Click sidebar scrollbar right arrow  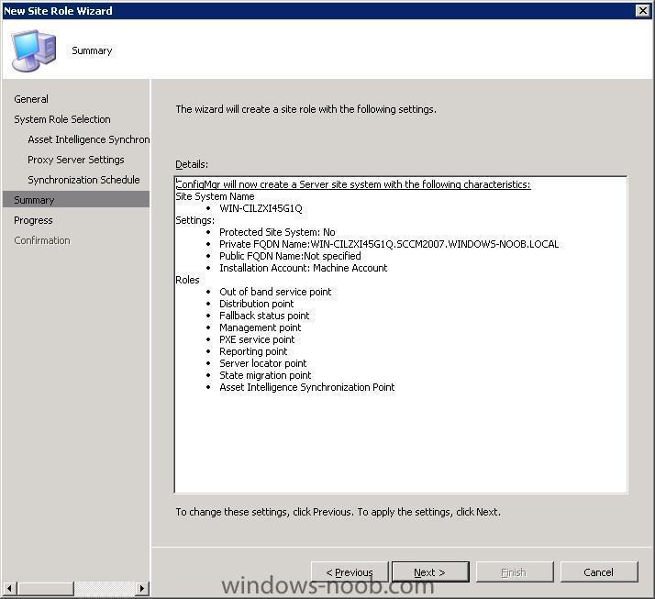click(142, 588)
